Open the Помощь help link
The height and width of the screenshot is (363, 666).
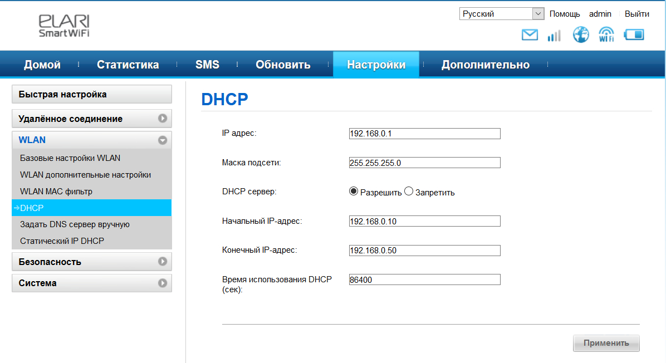click(x=564, y=14)
